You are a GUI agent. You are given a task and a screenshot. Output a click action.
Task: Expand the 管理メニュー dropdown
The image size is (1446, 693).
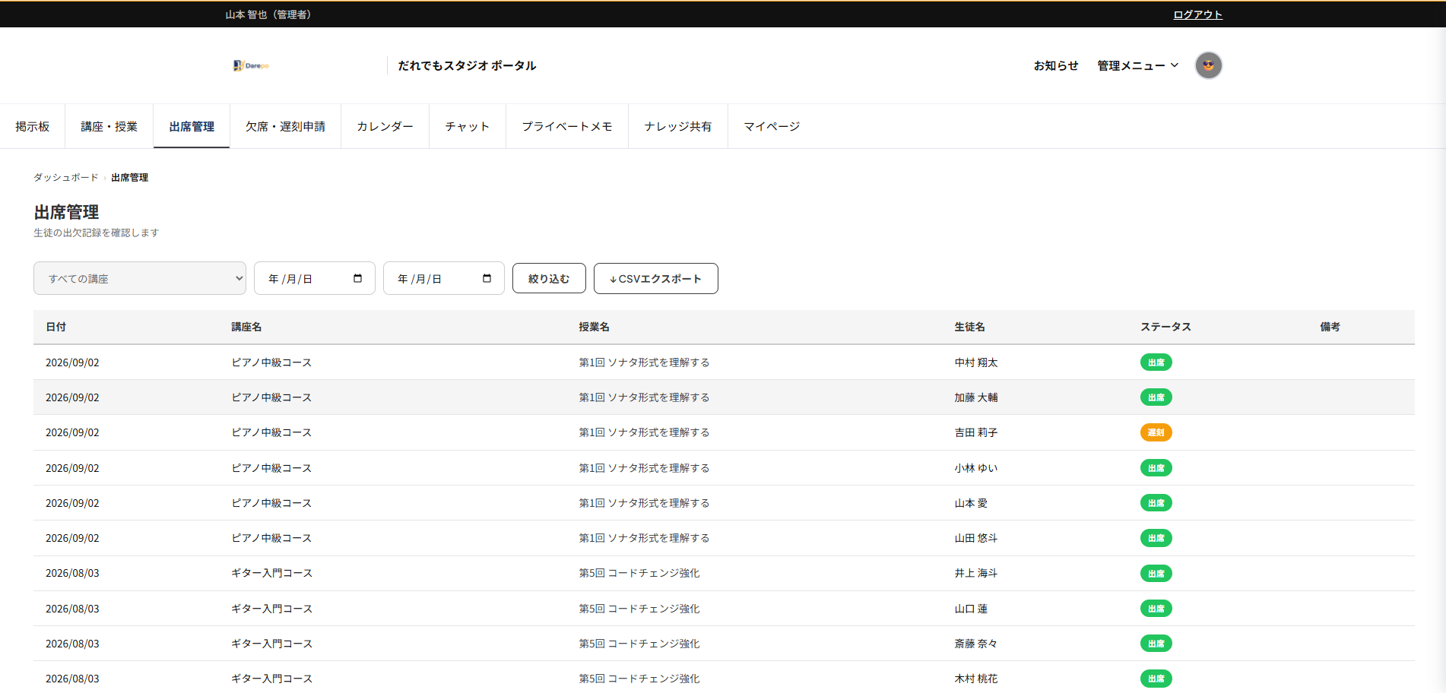[x=1137, y=65]
